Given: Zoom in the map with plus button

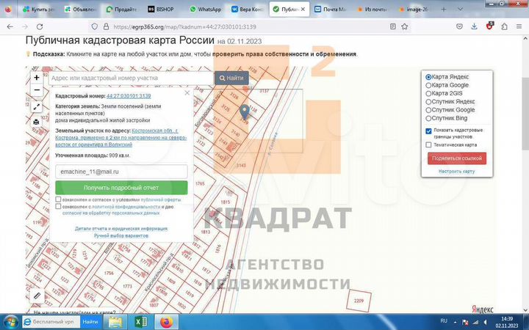Looking at the screenshot, I should point(37,78).
